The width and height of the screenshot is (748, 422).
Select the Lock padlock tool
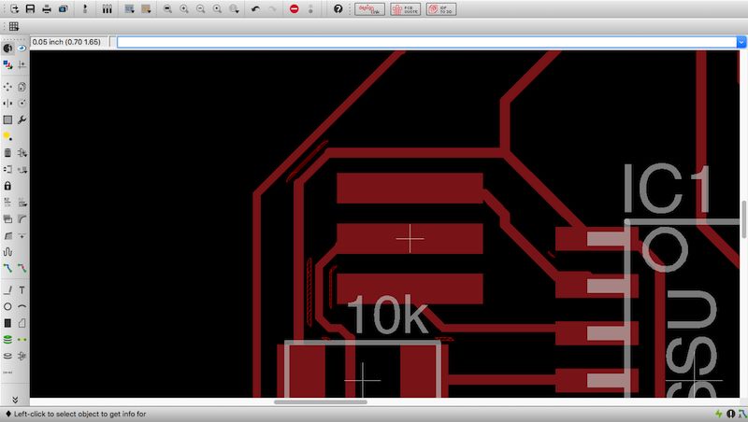pos(7,186)
